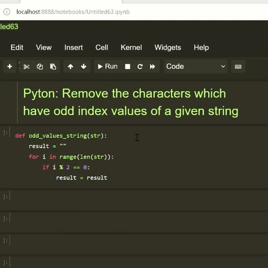This screenshot has height=268, width=268.
Task: Click the if i % 2 == 0 line
Action: (66, 167)
